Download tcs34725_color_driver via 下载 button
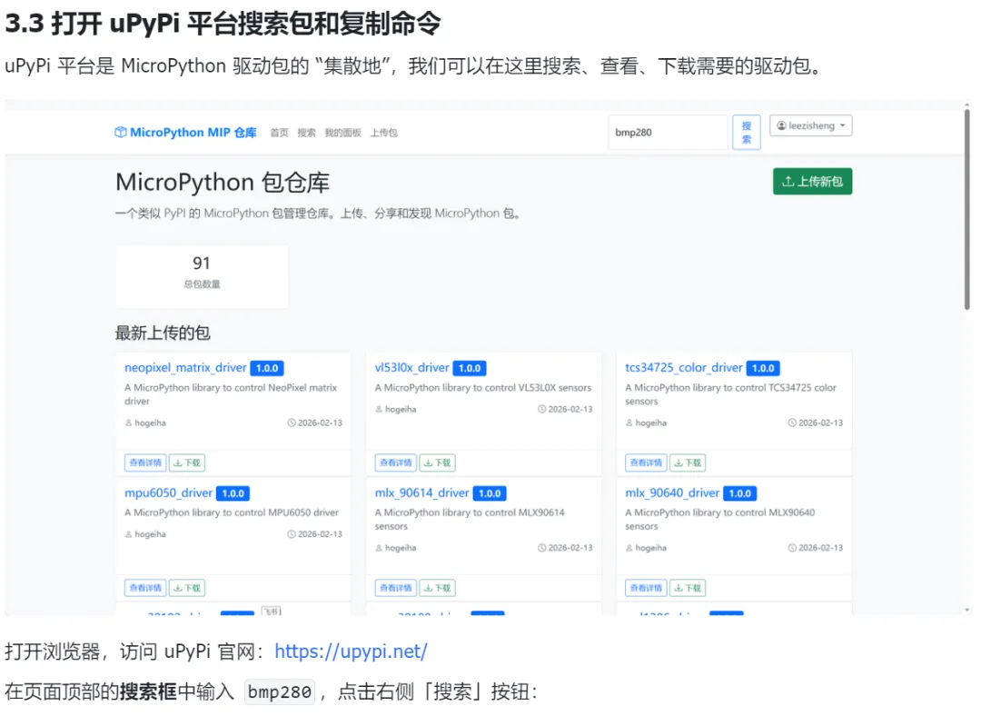Screen dimensions: 981x716 688,462
